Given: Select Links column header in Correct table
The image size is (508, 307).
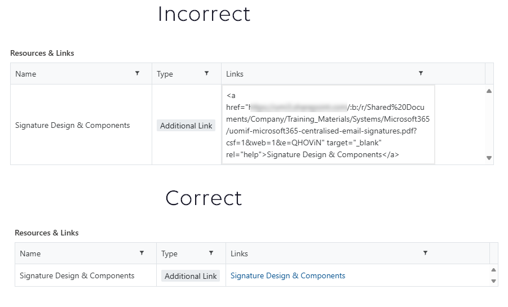Looking at the screenshot, I should pos(239,253).
